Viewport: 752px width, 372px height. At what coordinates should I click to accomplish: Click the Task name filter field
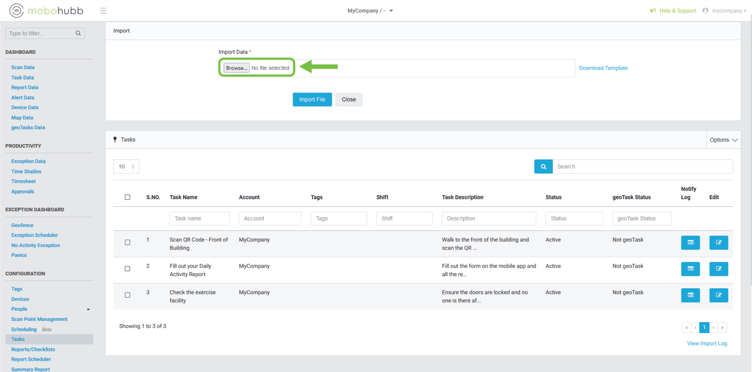tap(199, 219)
